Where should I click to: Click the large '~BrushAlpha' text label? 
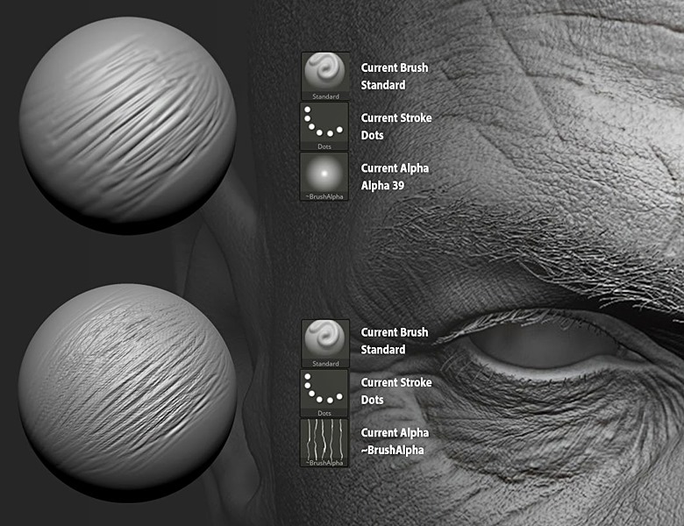(x=392, y=450)
